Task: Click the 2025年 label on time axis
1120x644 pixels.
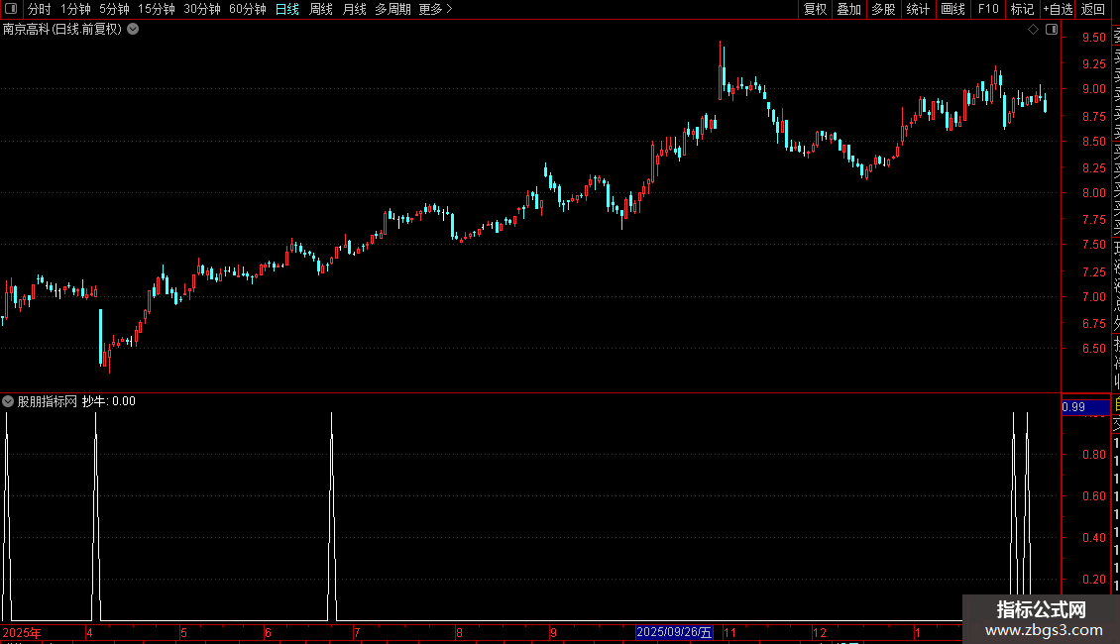Action: pos(22,632)
